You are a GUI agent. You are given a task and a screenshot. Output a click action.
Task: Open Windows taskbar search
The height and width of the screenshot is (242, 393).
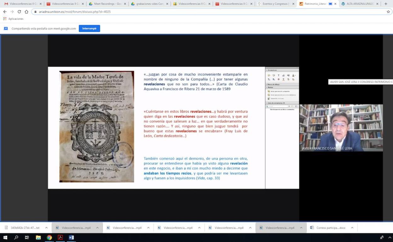click(x=16, y=237)
